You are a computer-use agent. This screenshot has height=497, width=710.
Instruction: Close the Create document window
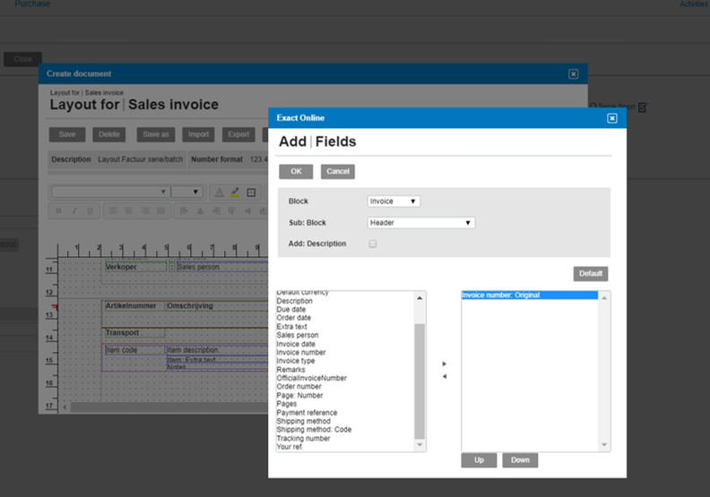pos(573,73)
